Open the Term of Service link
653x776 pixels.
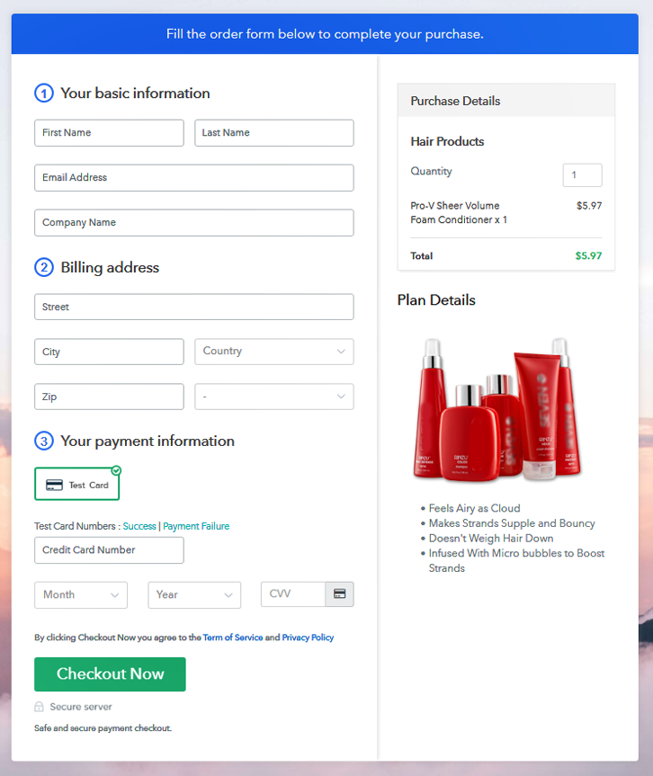pos(233,638)
